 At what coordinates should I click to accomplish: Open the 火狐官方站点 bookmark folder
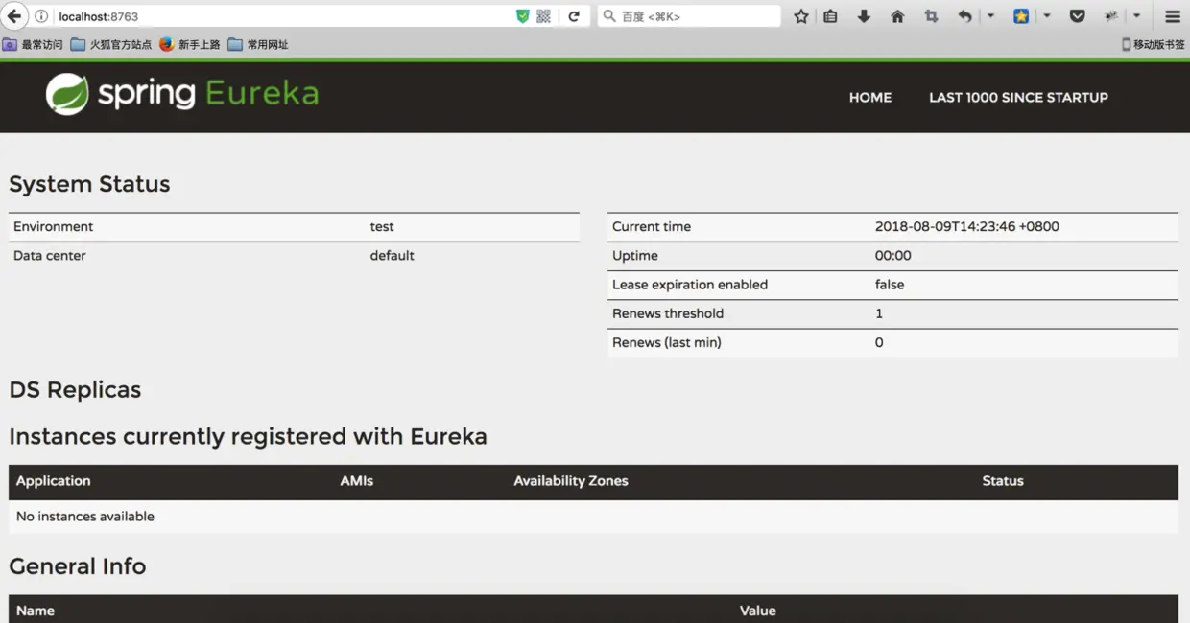[x=110, y=44]
